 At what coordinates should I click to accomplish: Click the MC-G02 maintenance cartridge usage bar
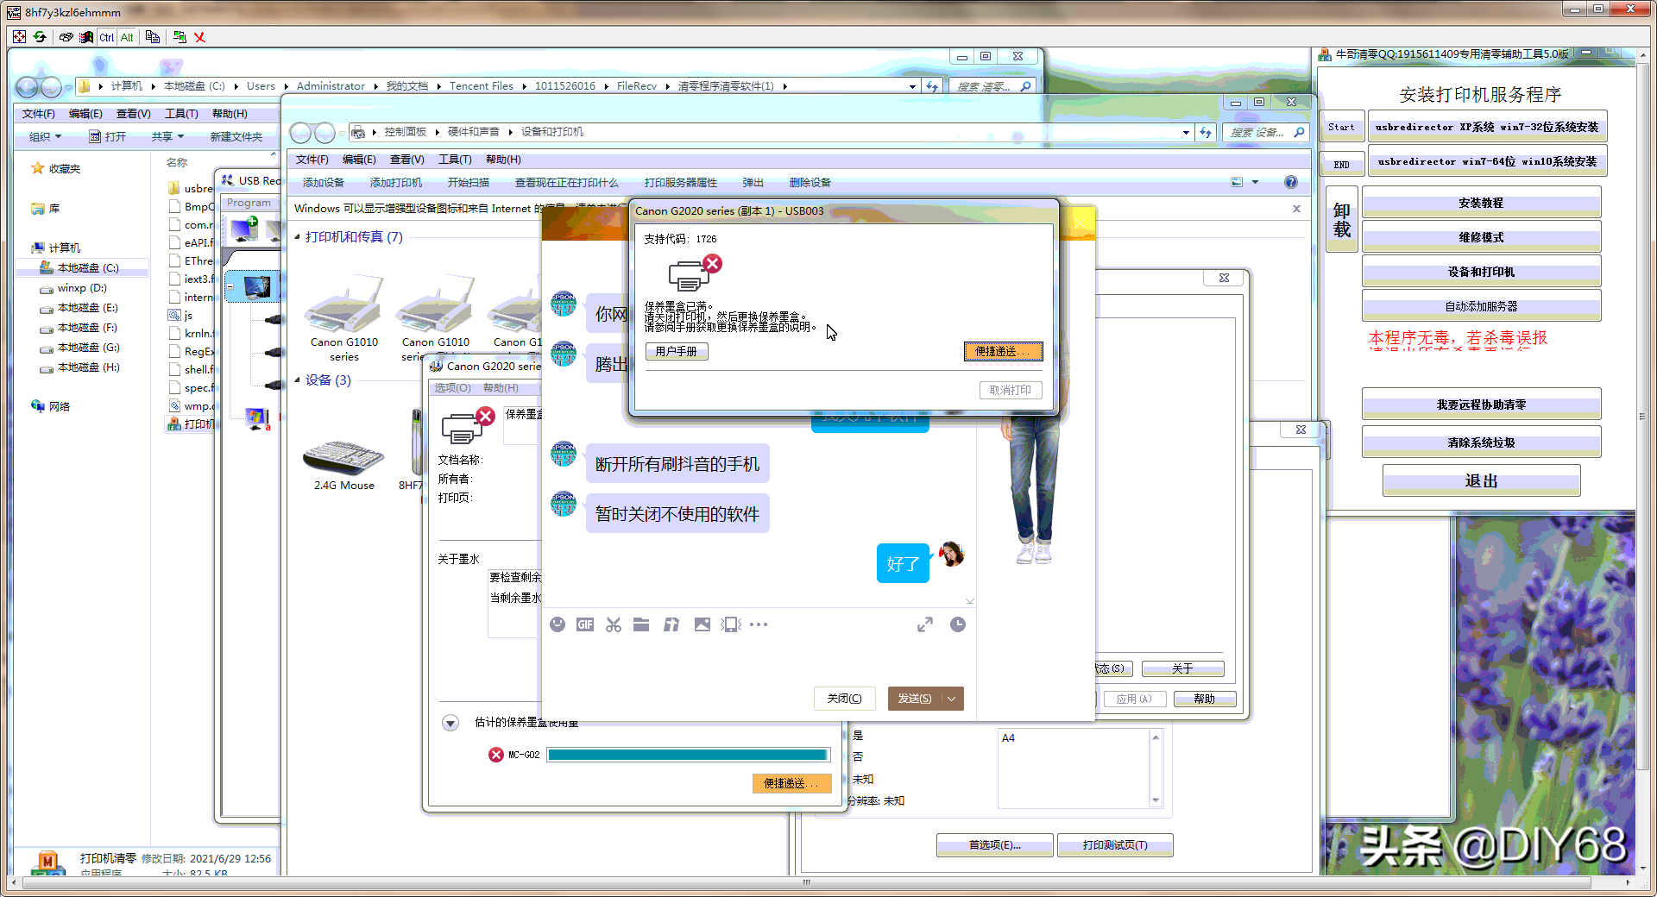688,755
